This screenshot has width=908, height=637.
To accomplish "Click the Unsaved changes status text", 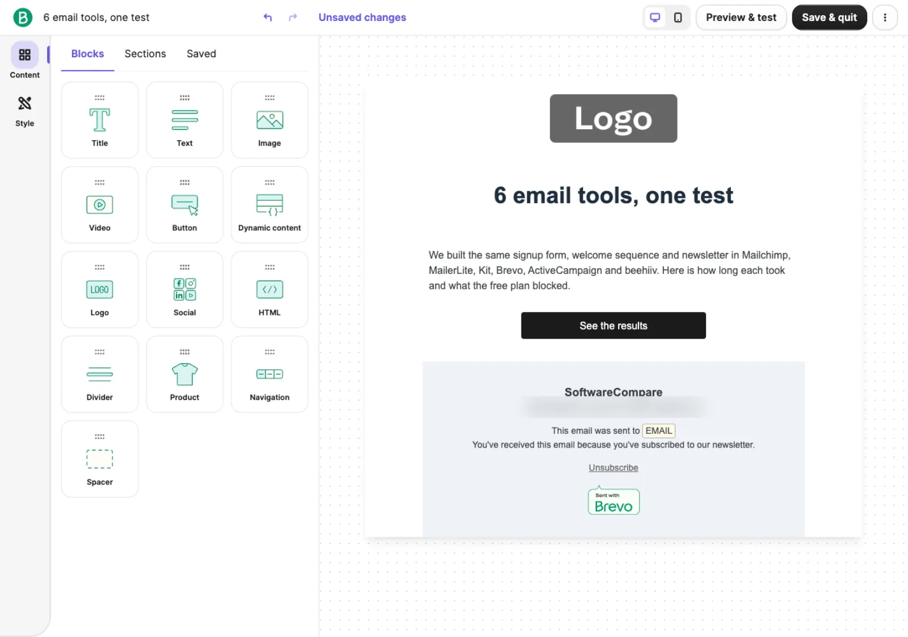I will tap(362, 18).
